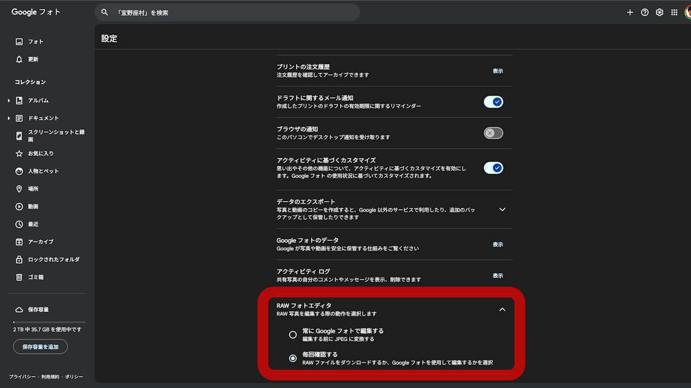Open the ゴミ箱 trash icon
Image resolution: width=691 pixels, height=388 pixels.
19,277
